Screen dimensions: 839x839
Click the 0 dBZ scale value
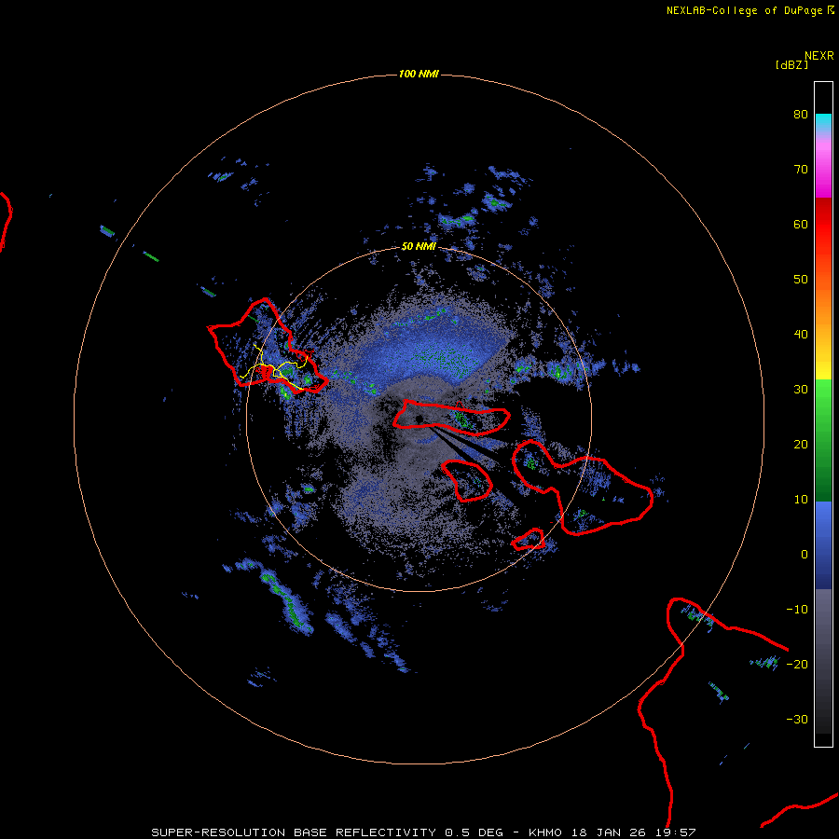pos(805,555)
